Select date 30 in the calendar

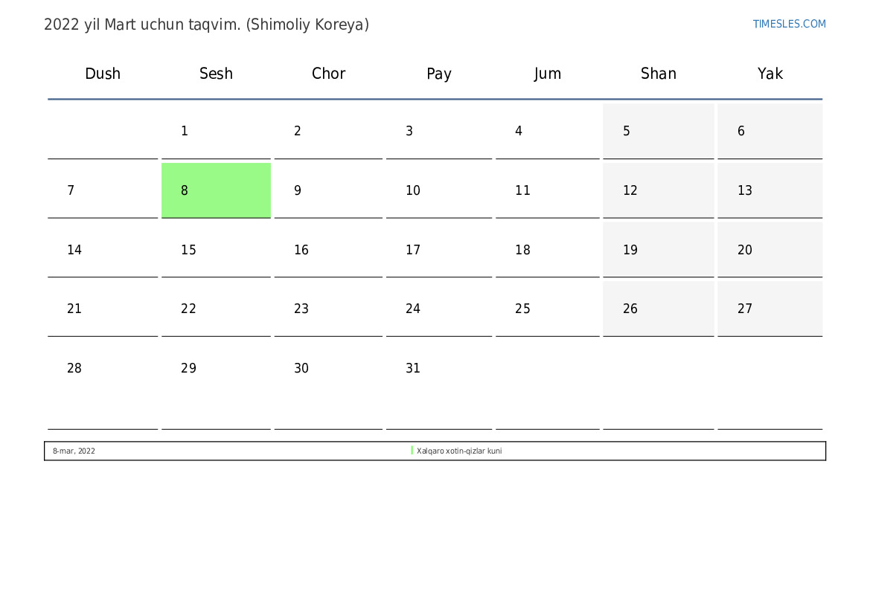[x=328, y=385]
